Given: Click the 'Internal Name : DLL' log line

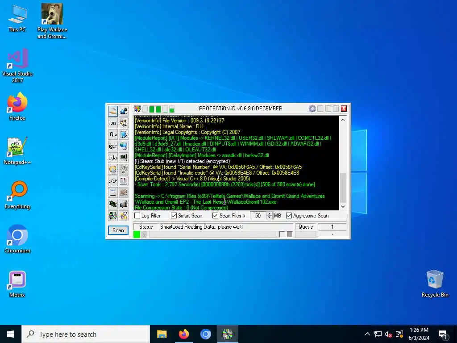Looking at the screenshot, I should click(170, 126).
